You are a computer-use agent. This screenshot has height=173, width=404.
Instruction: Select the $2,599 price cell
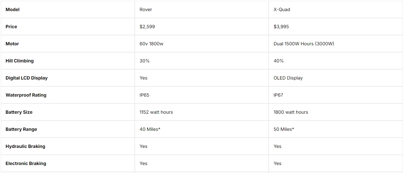pos(147,27)
